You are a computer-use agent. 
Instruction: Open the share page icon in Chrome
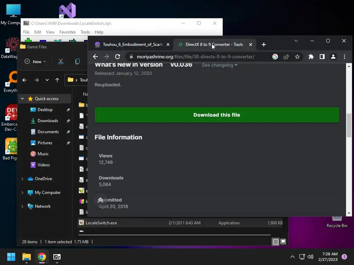(286, 57)
